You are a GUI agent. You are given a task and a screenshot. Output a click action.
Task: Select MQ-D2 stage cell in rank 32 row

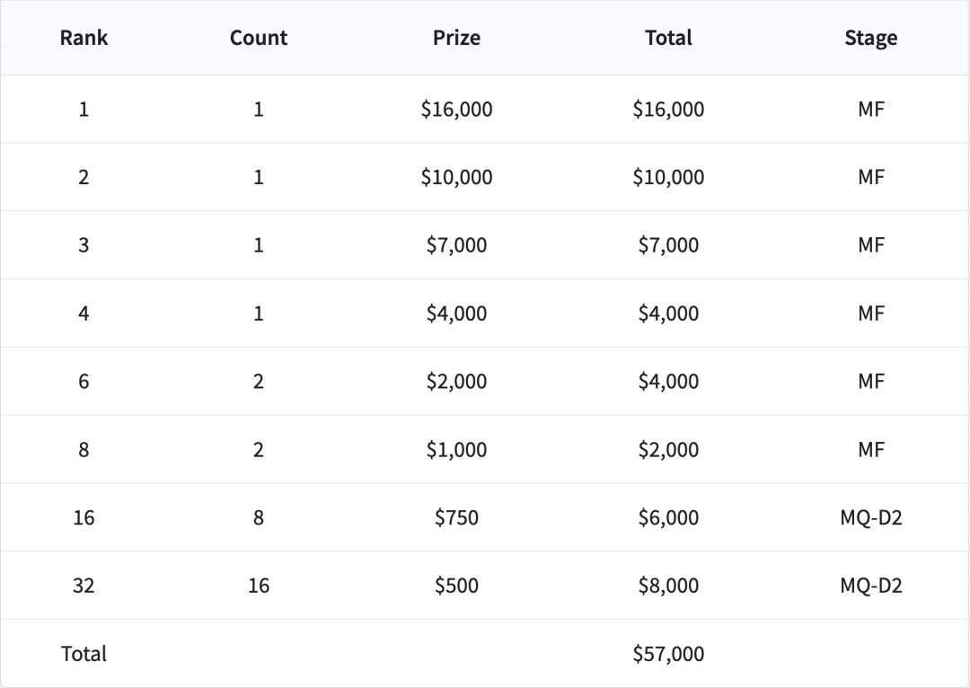click(x=870, y=586)
